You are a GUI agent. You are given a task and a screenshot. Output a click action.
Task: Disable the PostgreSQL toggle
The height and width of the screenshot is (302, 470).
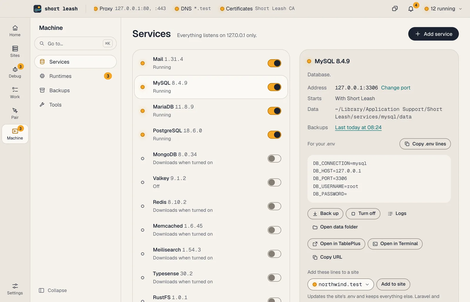(x=274, y=135)
